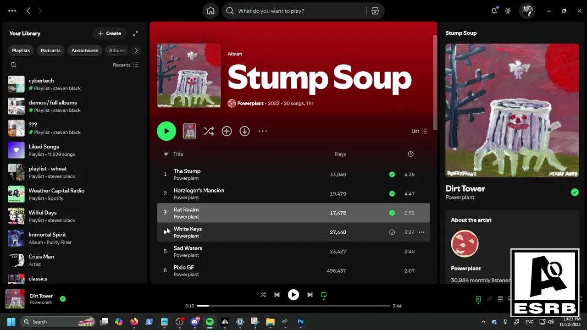Screen dimensions: 587x330
Task: Open the play queue
Action: tap(500, 299)
